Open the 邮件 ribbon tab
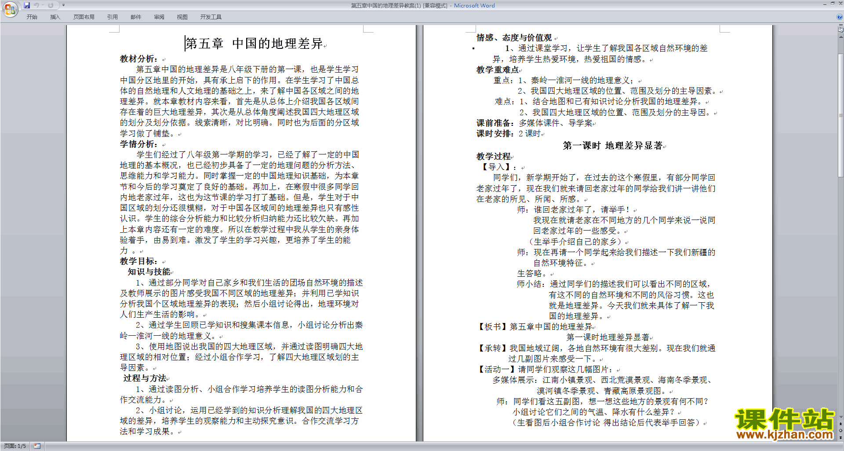The image size is (844, 451). (x=135, y=17)
